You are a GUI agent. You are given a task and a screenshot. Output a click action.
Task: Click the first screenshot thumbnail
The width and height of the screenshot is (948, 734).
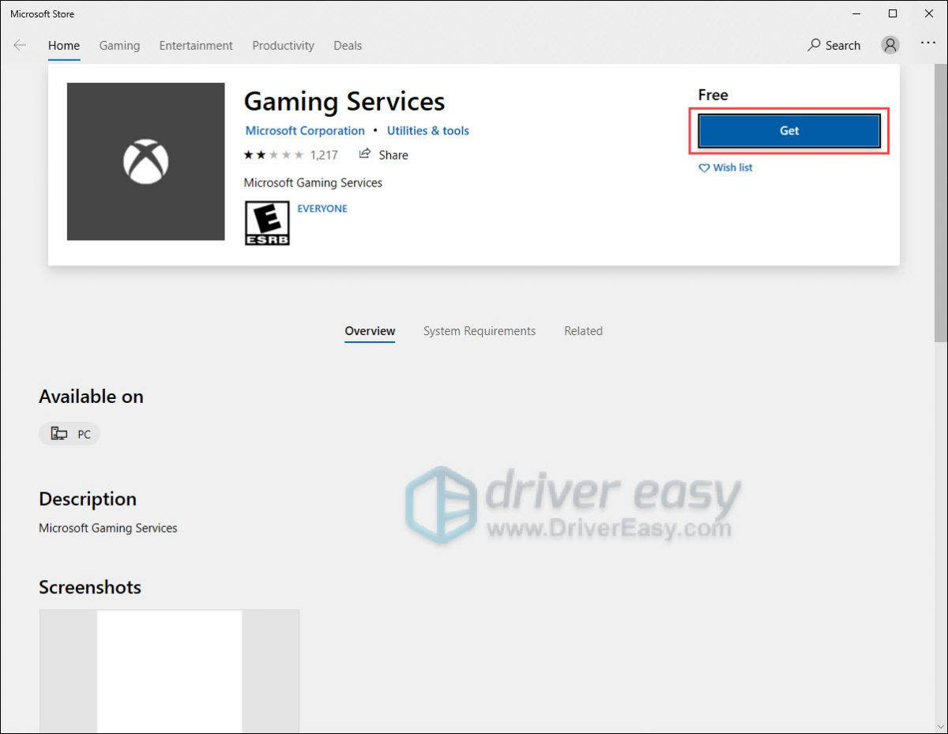coord(169,670)
